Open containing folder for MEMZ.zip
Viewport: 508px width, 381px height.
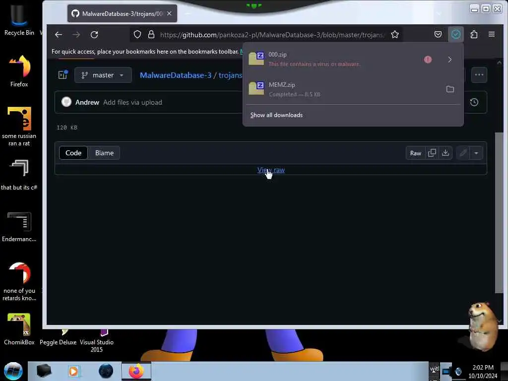pyautogui.click(x=450, y=89)
